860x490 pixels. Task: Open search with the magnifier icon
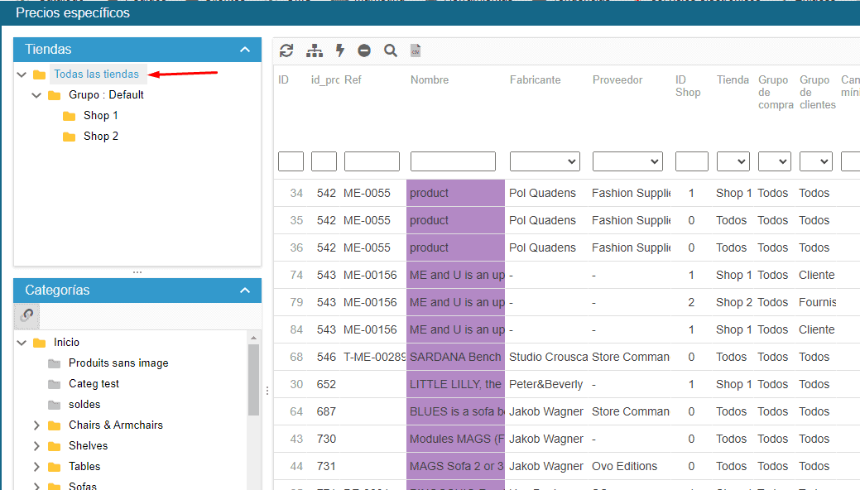tap(391, 50)
